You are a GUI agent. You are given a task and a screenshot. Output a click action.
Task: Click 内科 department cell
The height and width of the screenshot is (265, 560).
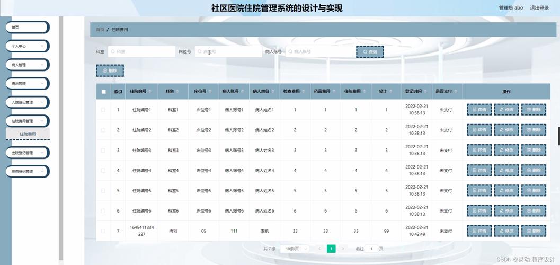[x=173, y=231]
